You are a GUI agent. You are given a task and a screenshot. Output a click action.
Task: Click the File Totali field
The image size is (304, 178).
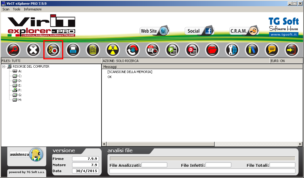click(x=283, y=165)
